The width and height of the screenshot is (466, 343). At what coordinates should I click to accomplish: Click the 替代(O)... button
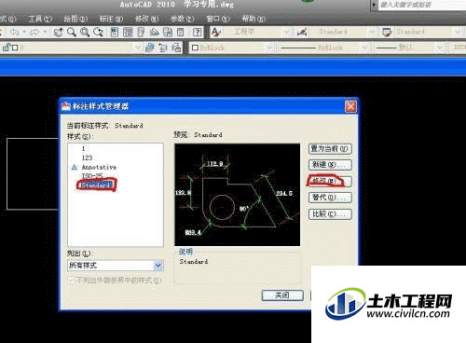click(x=330, y=198)
